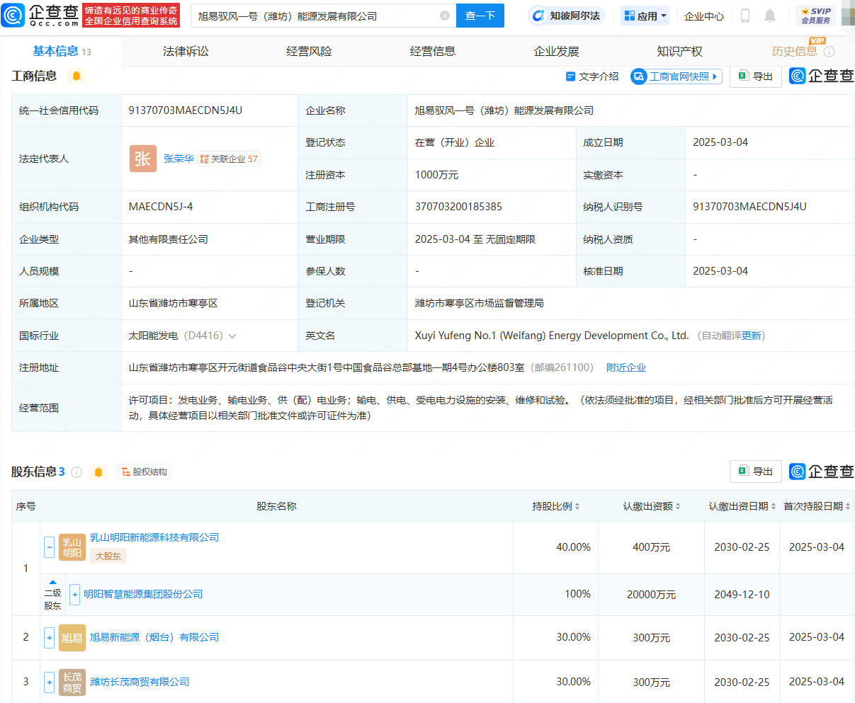Open the 股权结构 view
The image size is (855, 703).
point(145,472)
